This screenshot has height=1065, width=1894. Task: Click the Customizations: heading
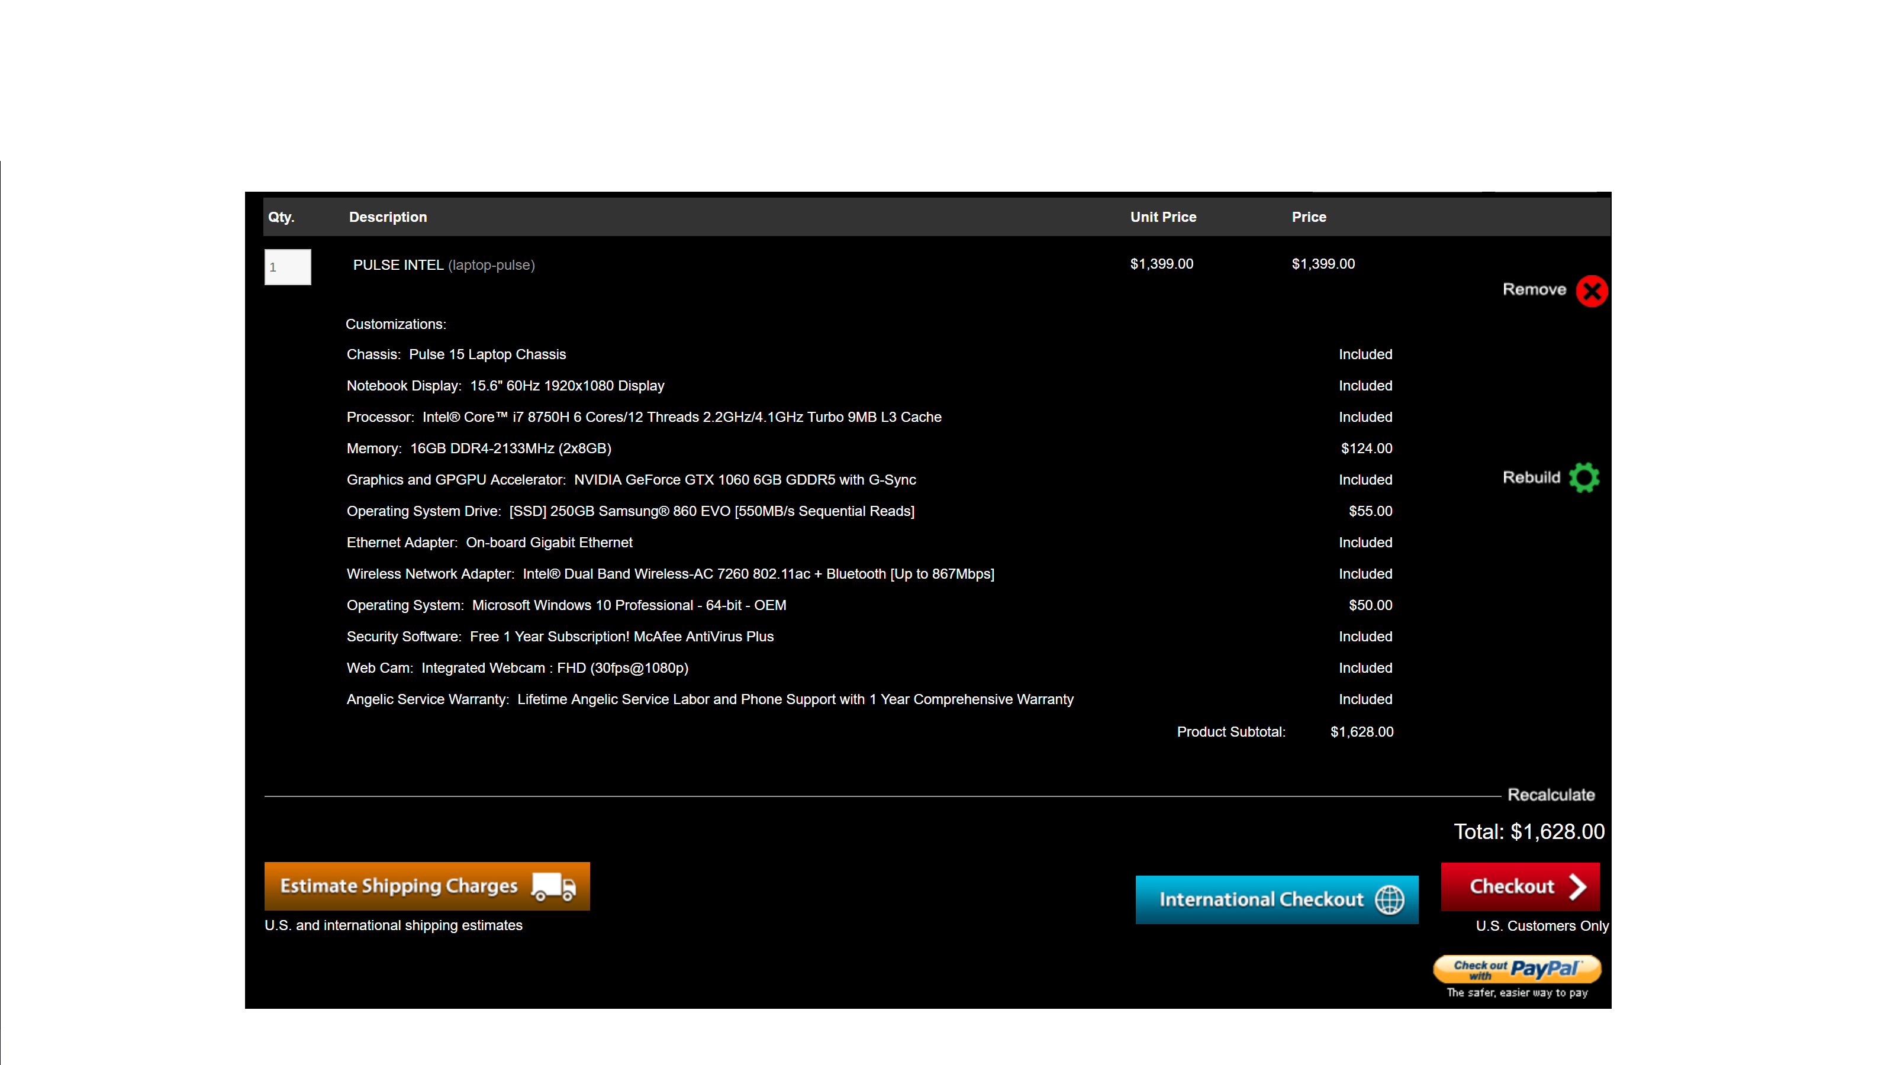[395, 324]
